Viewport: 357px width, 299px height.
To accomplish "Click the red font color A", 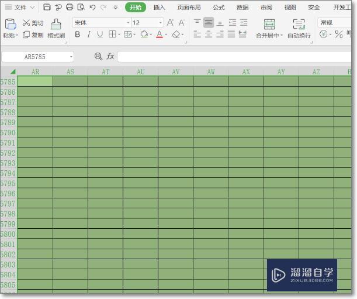I will point(160,35).
